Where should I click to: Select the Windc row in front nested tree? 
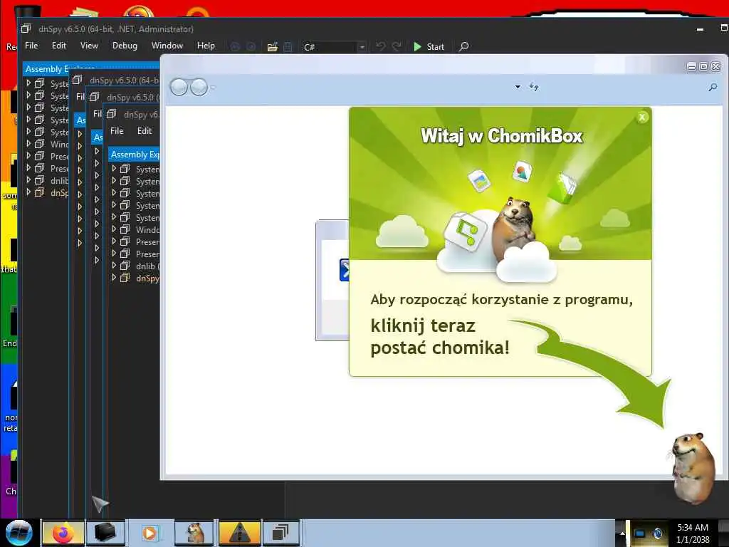tap(135, 230)
